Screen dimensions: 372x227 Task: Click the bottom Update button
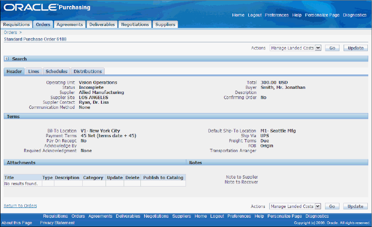355,207
